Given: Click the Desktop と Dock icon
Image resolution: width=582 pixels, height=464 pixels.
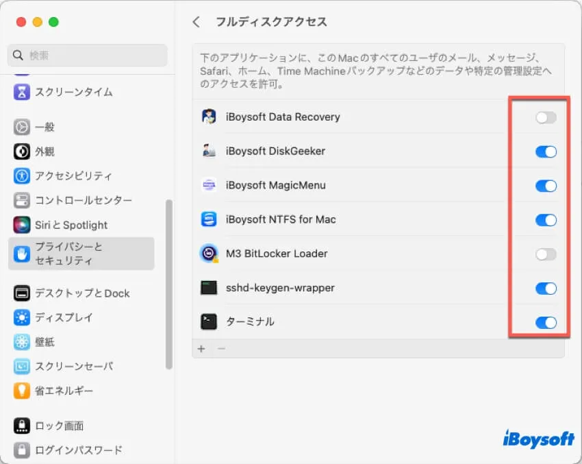Looking at the screenshot, I should point(21,293).
